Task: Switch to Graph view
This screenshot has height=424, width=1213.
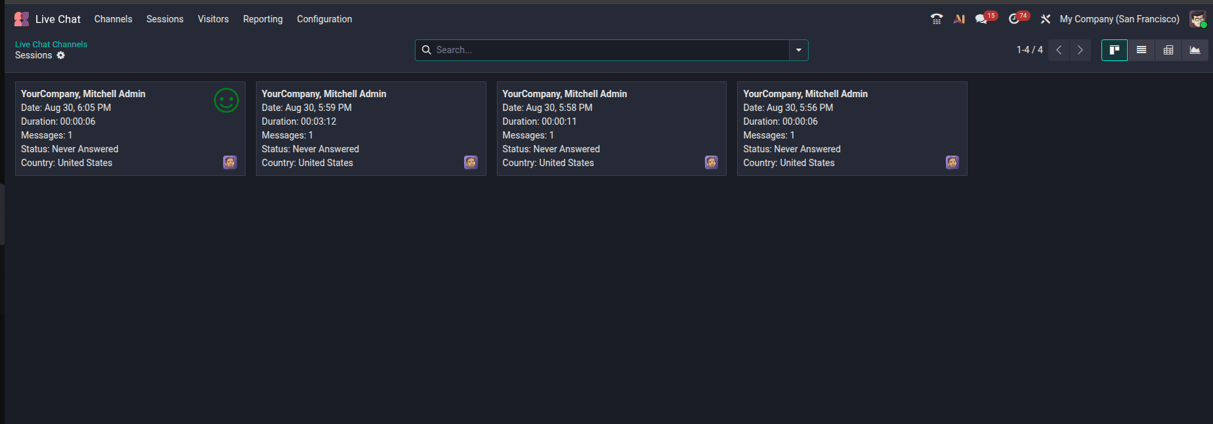Action: [1195, 50]
